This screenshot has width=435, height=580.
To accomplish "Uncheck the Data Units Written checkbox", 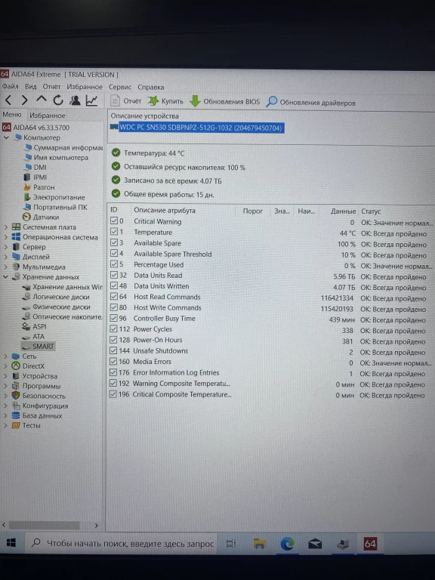I will tap(114, 285).
